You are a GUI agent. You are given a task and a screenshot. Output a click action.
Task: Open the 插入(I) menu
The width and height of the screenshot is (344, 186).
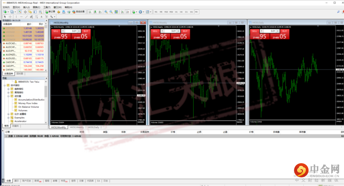(x=26, y=7)
